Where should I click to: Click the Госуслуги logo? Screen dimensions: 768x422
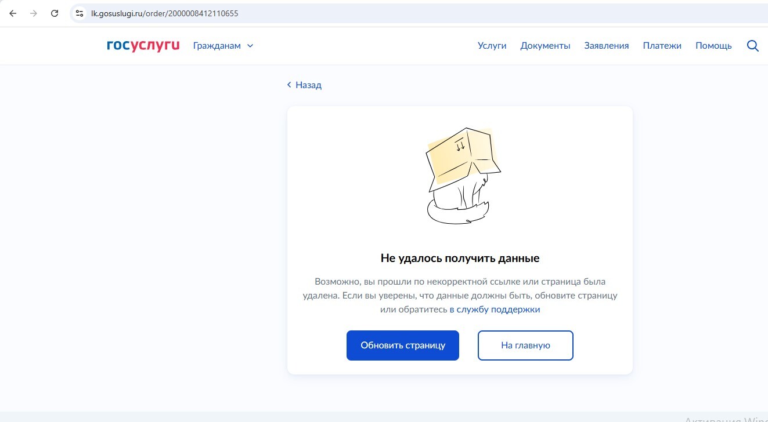click(x=143, y=45)
